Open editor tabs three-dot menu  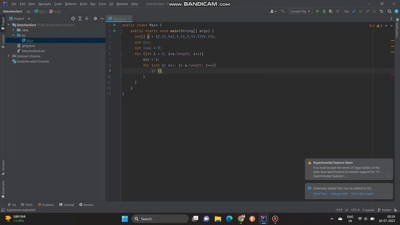[x=391, y=19]
